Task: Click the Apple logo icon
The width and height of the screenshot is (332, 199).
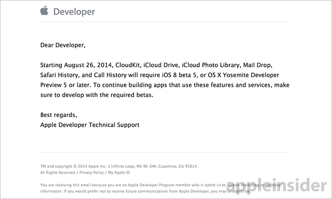Action: 44,11
